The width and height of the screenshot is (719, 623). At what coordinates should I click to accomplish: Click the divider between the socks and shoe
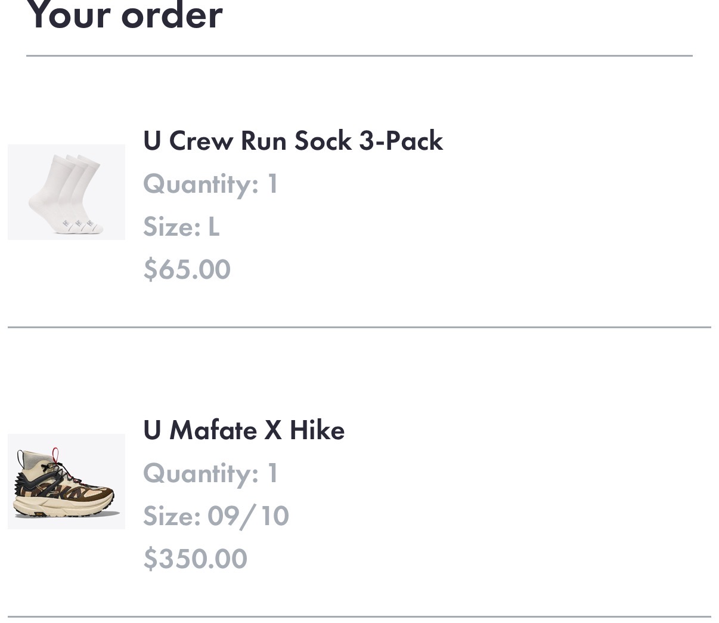click(359, 327)
